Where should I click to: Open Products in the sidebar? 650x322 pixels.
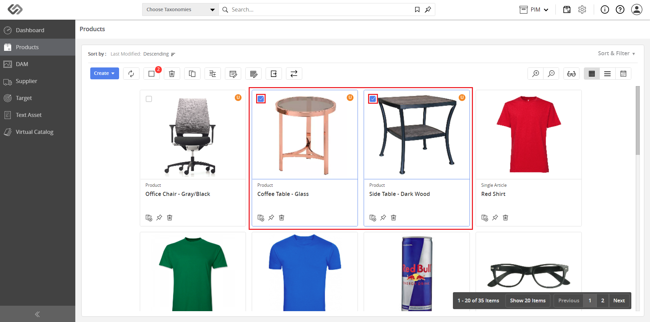(38, 47)
